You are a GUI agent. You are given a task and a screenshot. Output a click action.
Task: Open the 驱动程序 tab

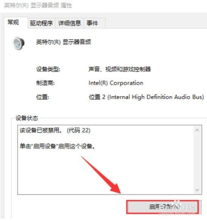(41, 23)
